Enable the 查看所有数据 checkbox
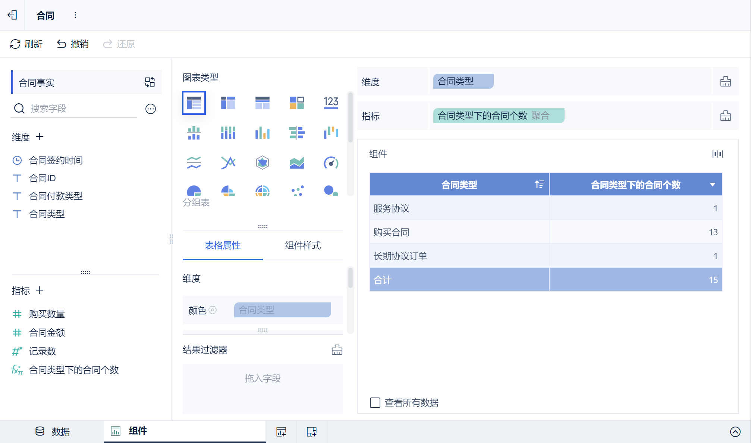 [375, 402]
